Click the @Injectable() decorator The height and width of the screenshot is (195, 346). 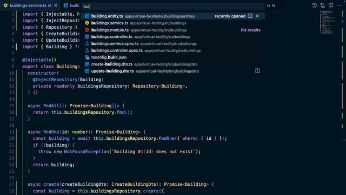(39, 60)
